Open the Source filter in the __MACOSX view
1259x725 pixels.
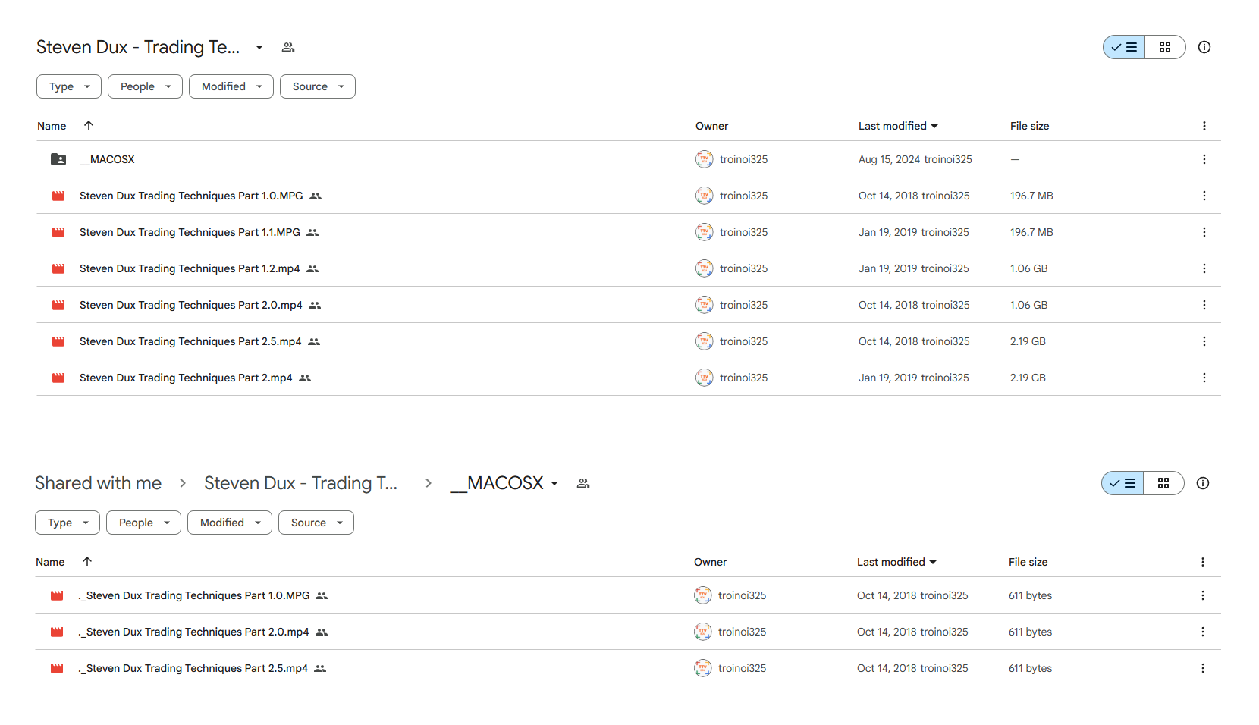[316, 523]
